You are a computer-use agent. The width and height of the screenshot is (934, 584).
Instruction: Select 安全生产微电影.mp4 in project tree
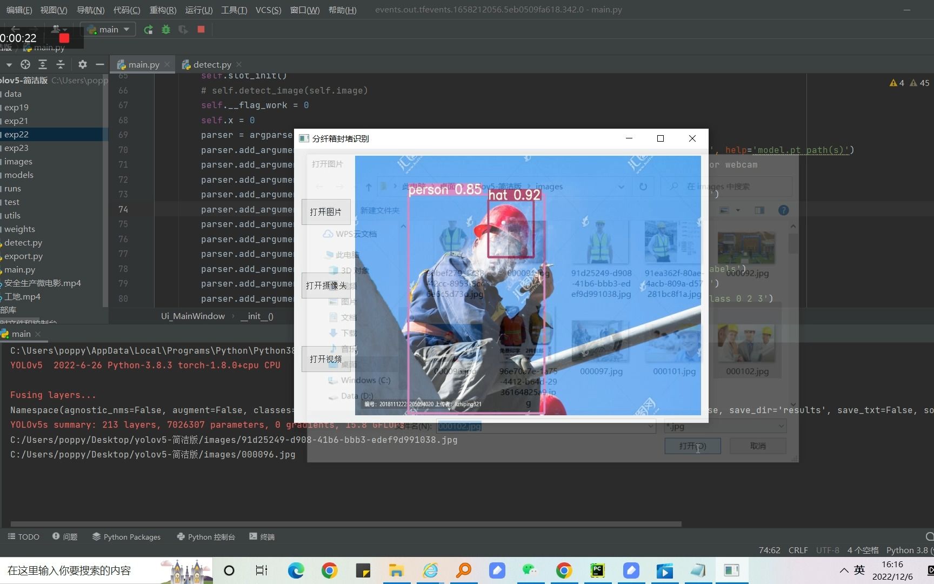[x=42, y=283]
